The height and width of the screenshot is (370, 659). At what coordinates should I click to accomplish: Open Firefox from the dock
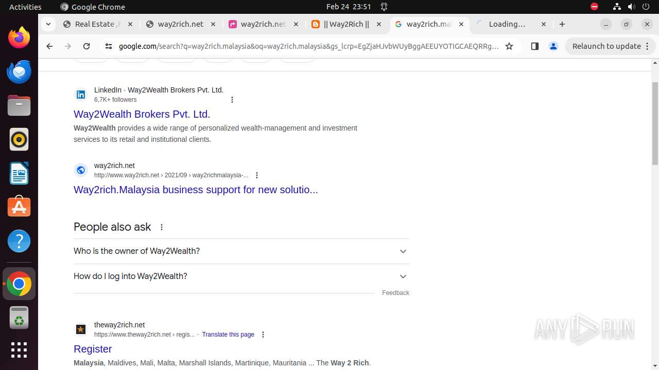click(x=19, y=38)
